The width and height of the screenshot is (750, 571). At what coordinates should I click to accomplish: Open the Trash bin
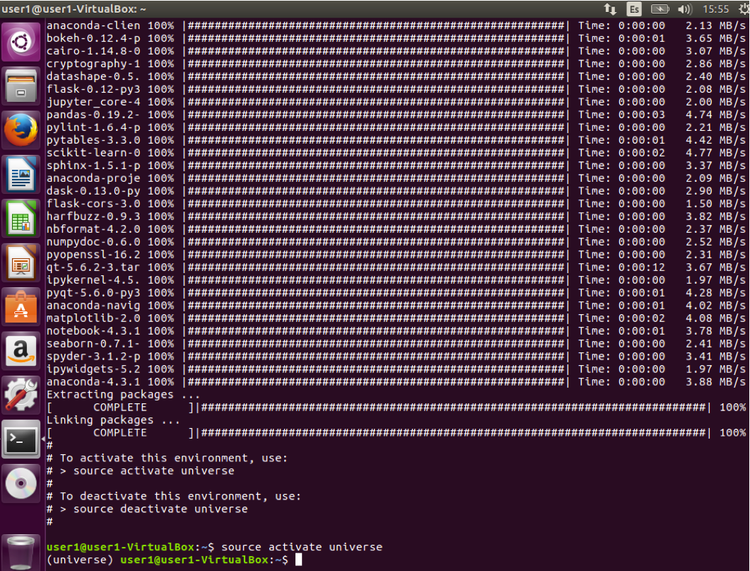point(20,552)
